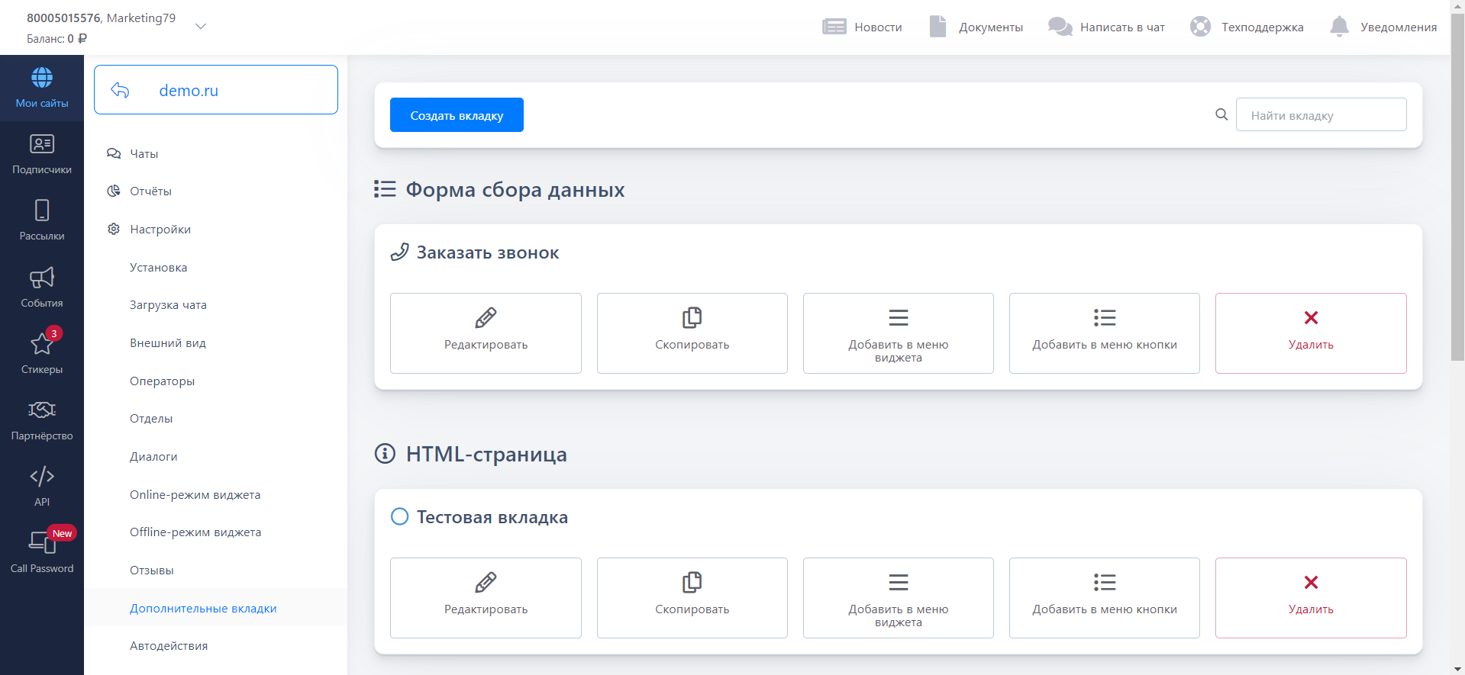1465x675 pixels.
Task: Click the search magnifier icon
Action: point(1221,114)
